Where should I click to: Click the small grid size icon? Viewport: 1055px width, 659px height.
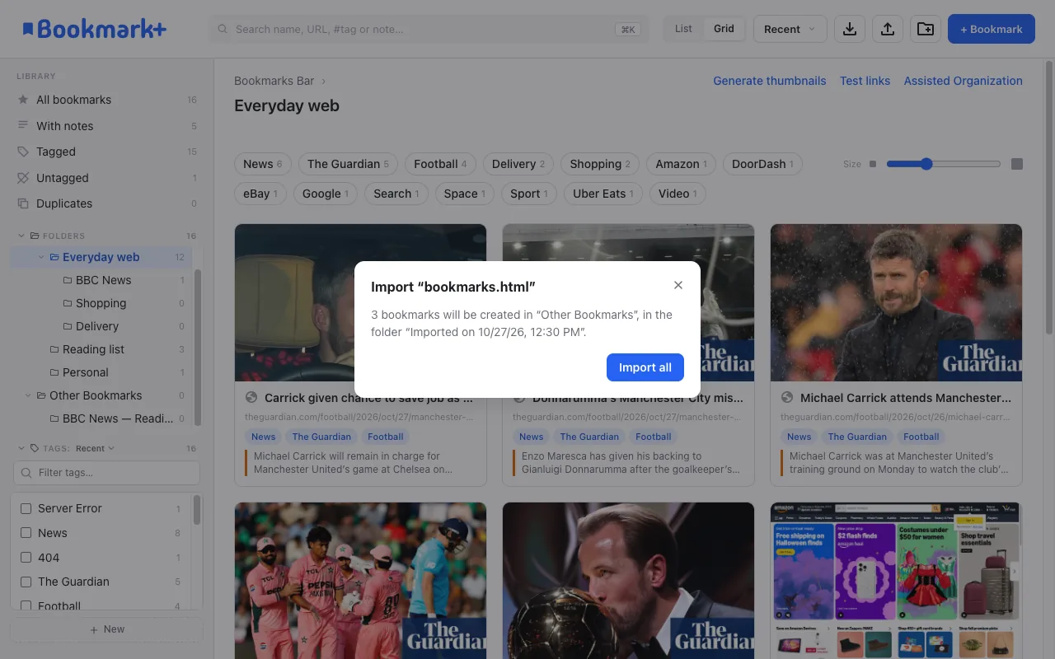tap(873, 164)
